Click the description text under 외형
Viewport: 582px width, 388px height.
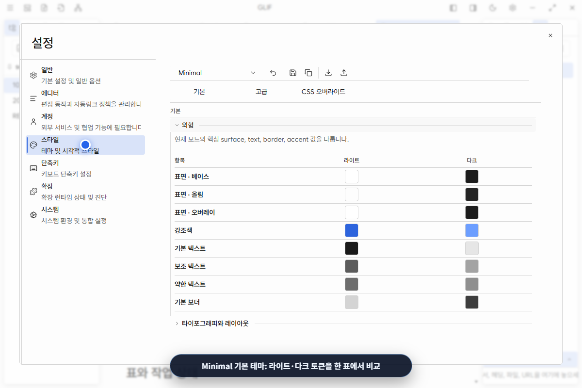[x=261, y=139]
